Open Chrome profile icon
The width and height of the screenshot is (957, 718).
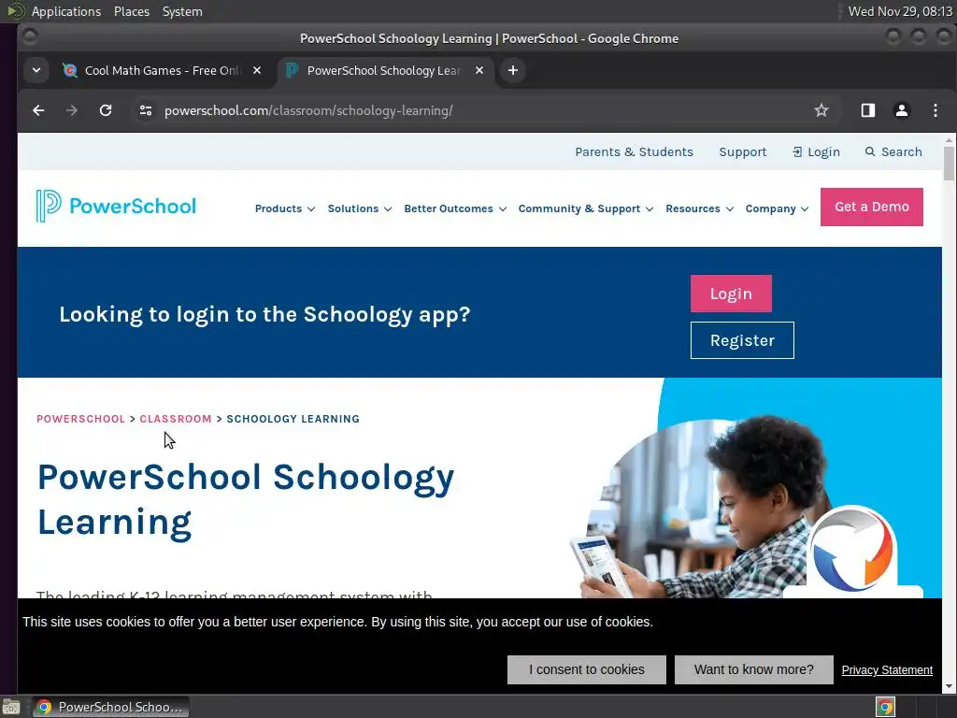coord(902,110)
